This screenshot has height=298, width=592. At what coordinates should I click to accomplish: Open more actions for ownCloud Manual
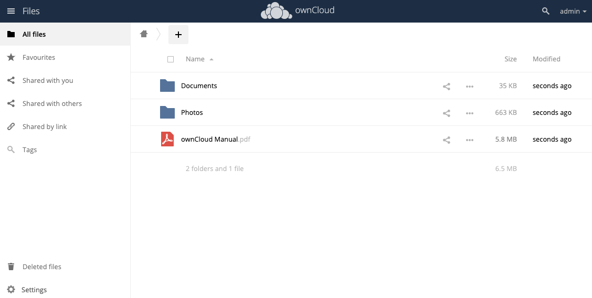point(470,140)
